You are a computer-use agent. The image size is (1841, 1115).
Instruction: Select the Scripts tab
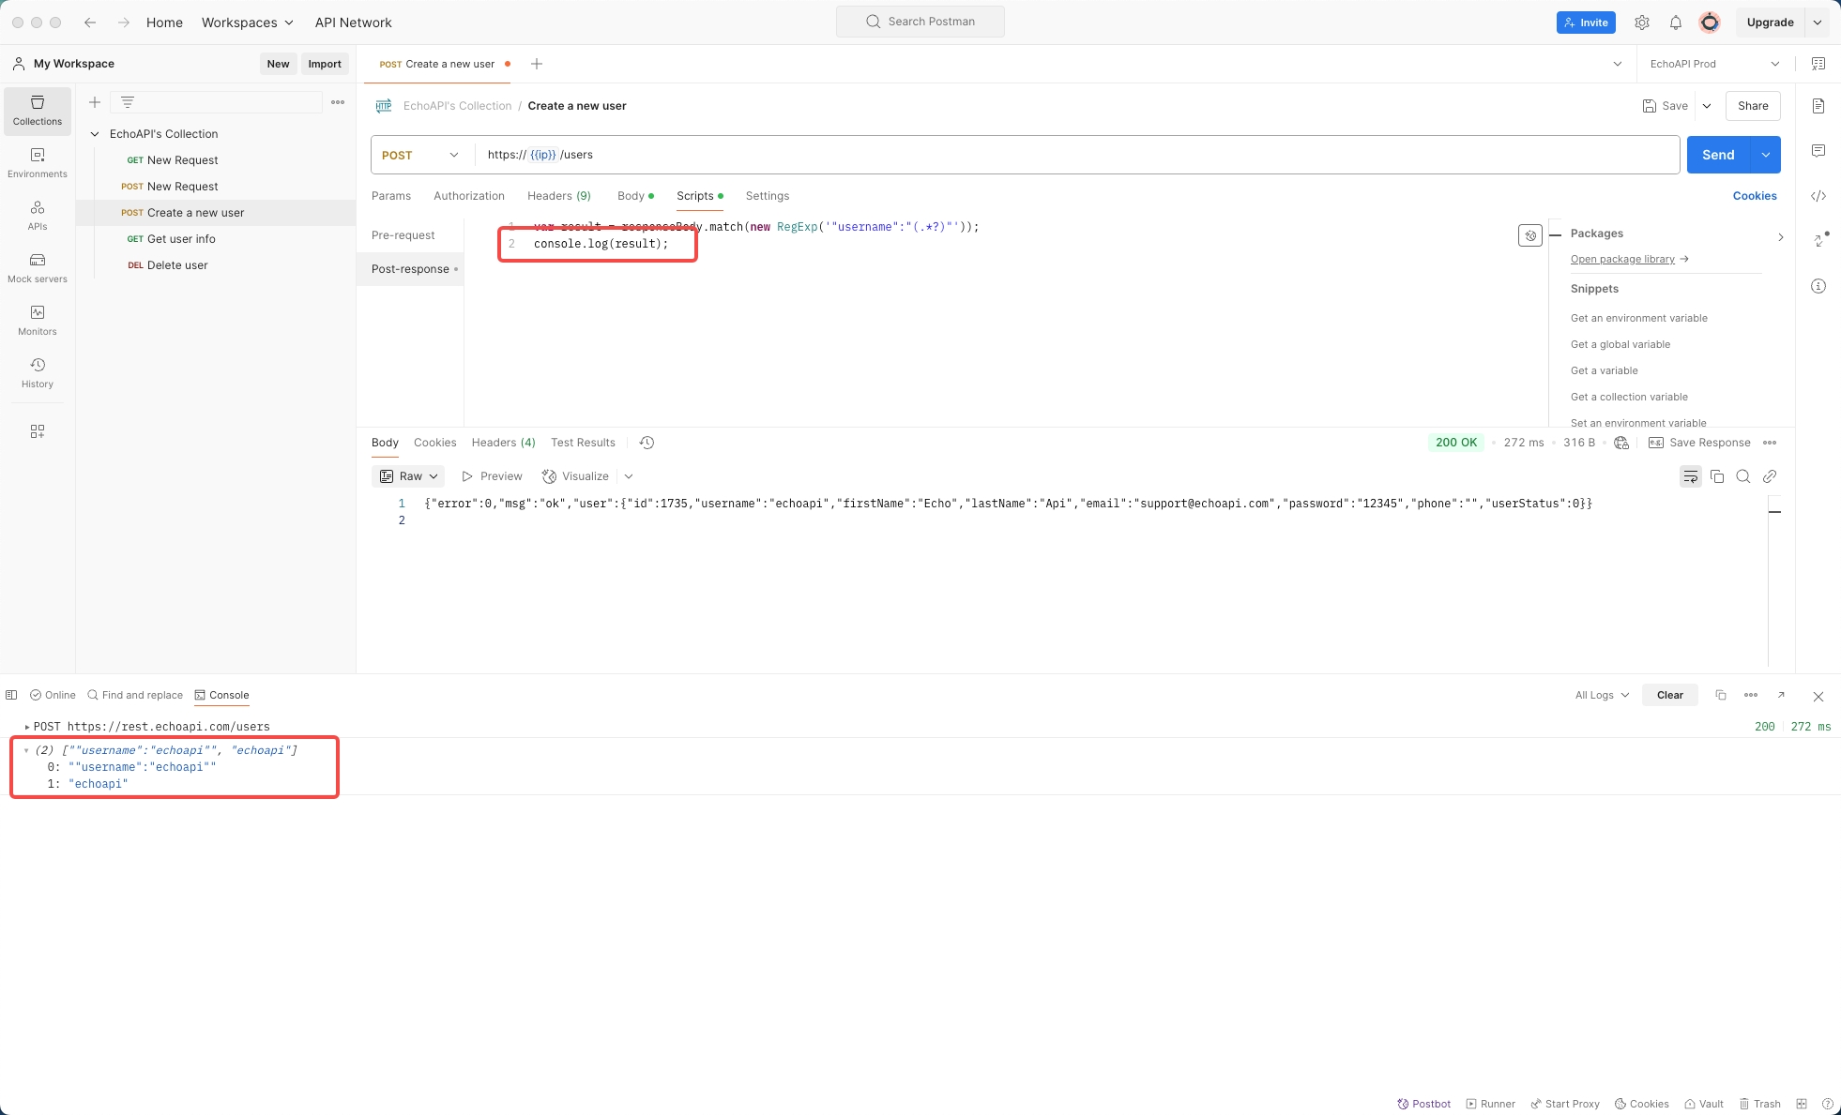(x=693, y=196)
